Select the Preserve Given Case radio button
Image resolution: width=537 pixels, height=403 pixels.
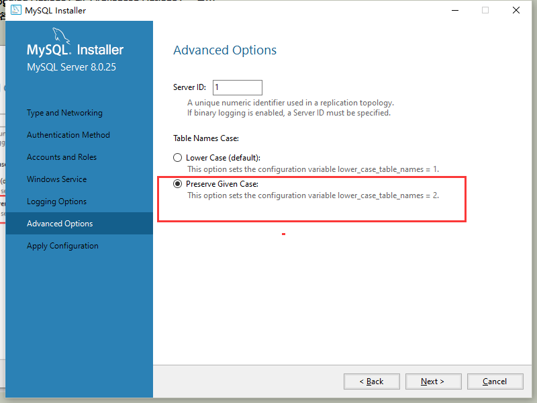[x=178, y=184]
